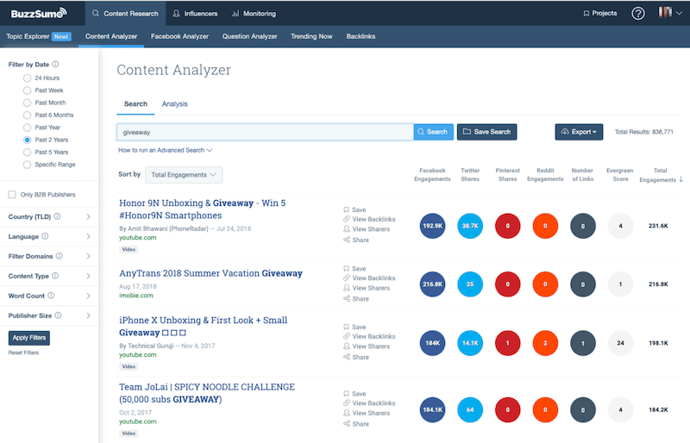The width and height of the screenshot is (690, 443).
Task: Open the Export dropdown
Action: 579,132
